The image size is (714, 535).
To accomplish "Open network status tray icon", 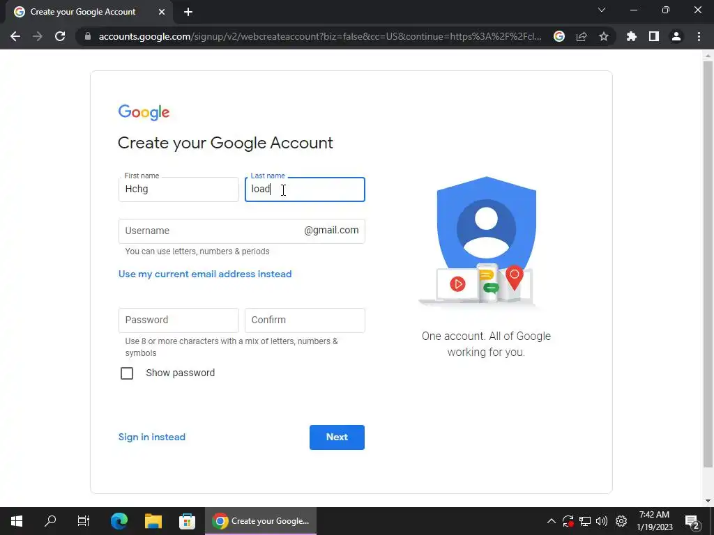I will pos(585,521).
